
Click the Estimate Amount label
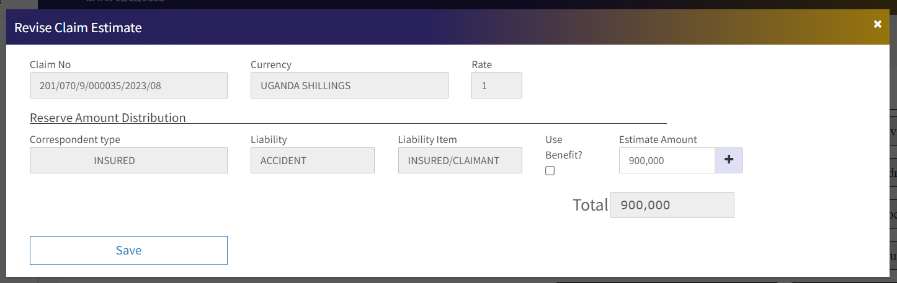[658, 140]
